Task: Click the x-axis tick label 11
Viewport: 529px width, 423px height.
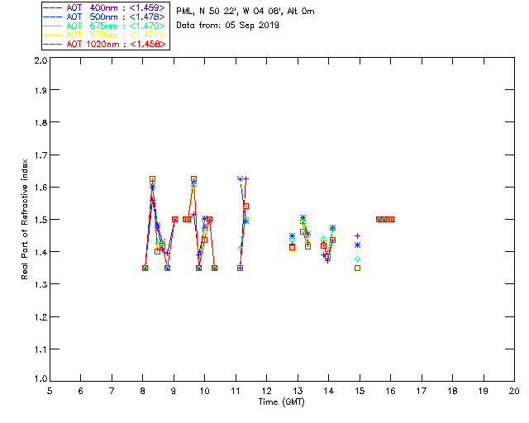Action: click(x=236, y=391)
